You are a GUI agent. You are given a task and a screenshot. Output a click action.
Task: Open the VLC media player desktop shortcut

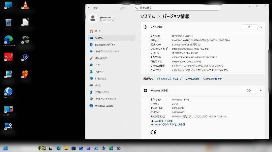pyautogui.click(x=25, y=5)
